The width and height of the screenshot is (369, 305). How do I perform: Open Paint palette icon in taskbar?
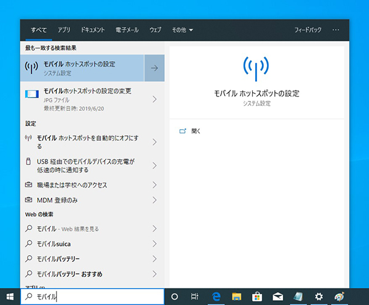click(x=339, y=296)
